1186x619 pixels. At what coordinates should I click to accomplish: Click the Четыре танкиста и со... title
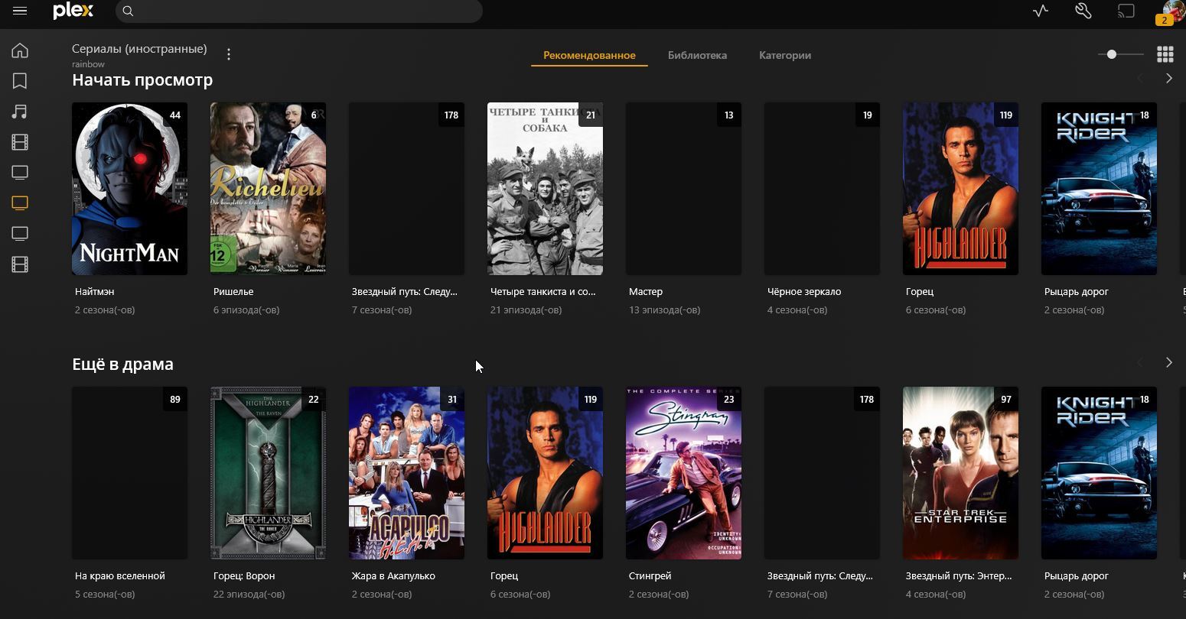point(542,292)
